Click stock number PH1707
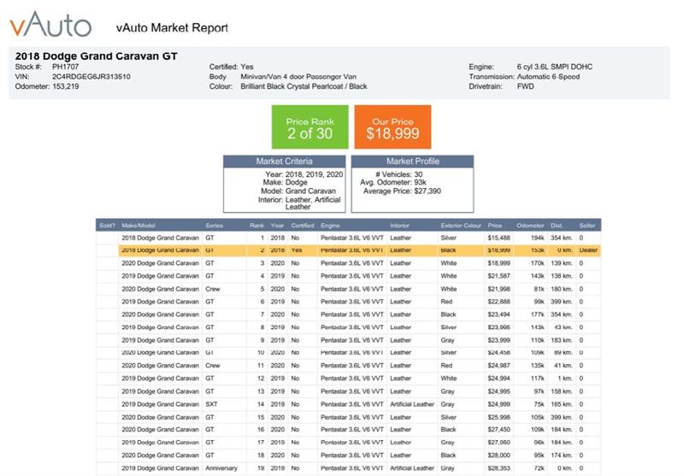The height and width of the screenshot is (476, 684). click(66, 67)
